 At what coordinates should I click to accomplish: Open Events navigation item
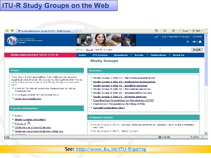[139, 55]
